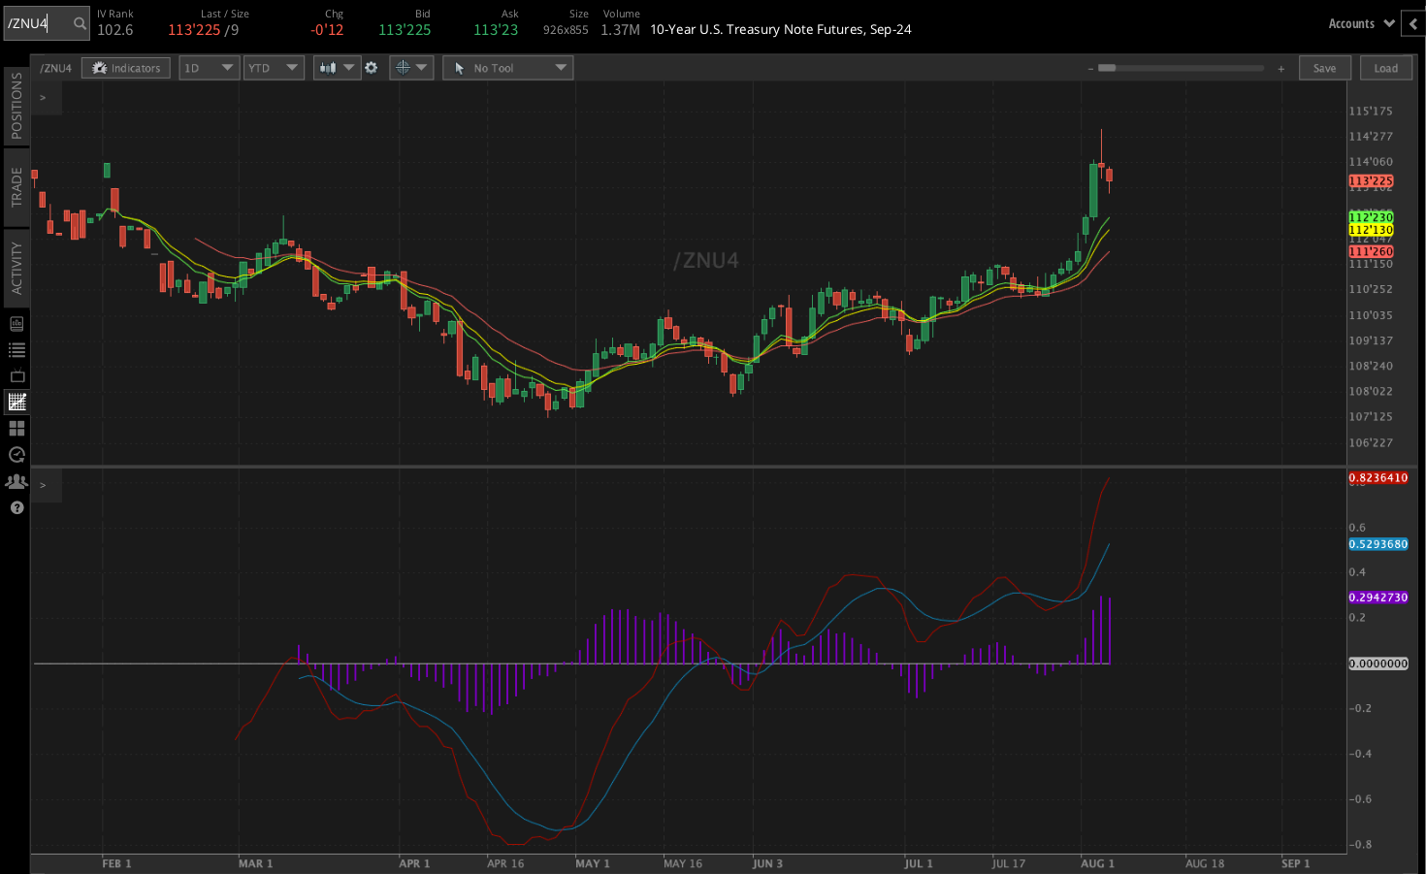Switch to the Trade side tab
This screenshot has height=874, width=1426.
[x=16, y=187]
